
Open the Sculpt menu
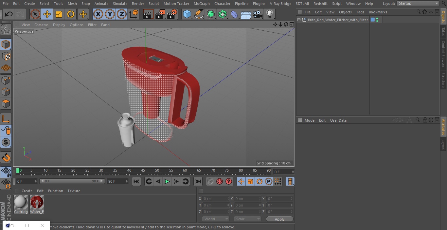pyautogui.click(x=153, y=4)
